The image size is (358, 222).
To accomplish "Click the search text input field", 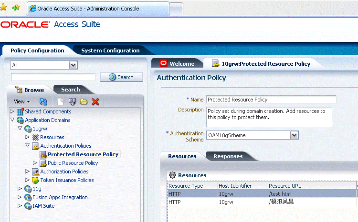I will (53, 77).
